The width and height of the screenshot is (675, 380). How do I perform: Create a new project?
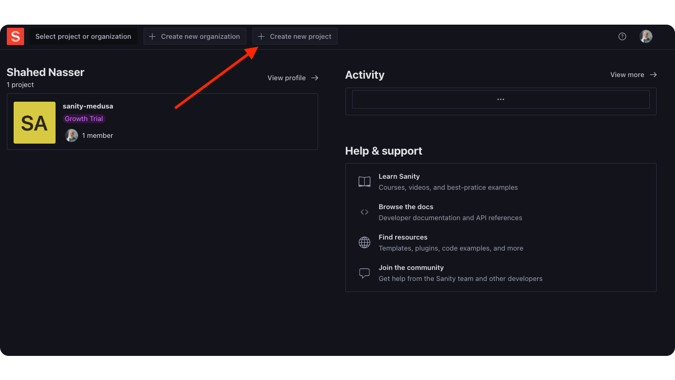pyautogui.click(x=295, y=36)
